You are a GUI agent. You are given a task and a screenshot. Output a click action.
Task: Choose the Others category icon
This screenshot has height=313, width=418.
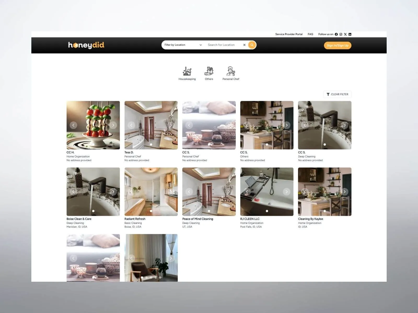[209, 71]
